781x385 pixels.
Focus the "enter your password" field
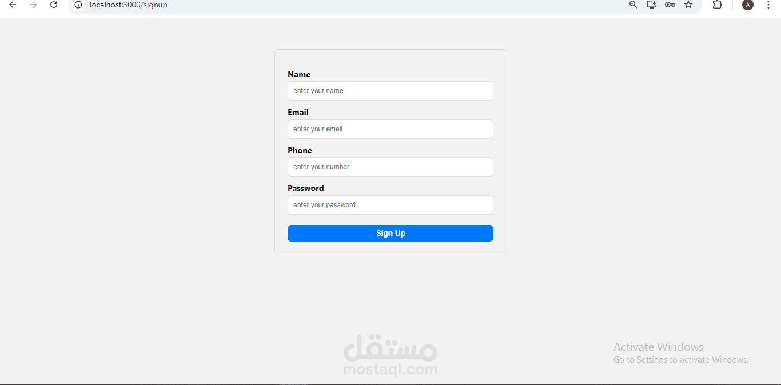point(390,205)
